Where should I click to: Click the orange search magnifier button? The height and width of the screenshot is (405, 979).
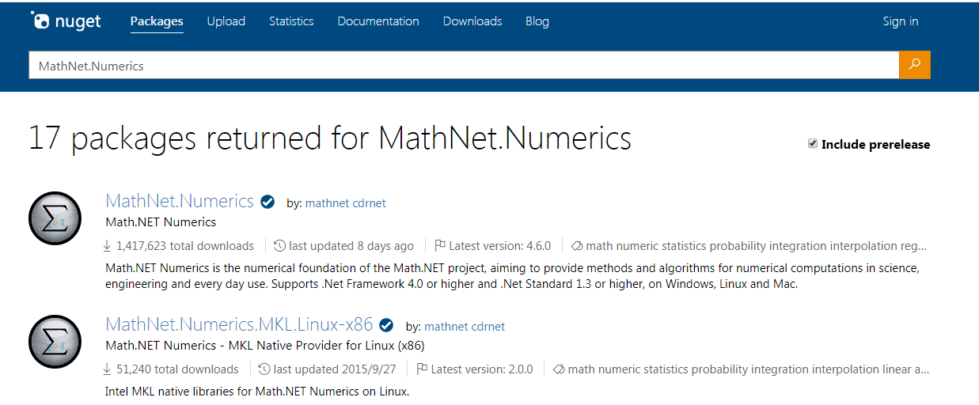click(x=915, y=65)
